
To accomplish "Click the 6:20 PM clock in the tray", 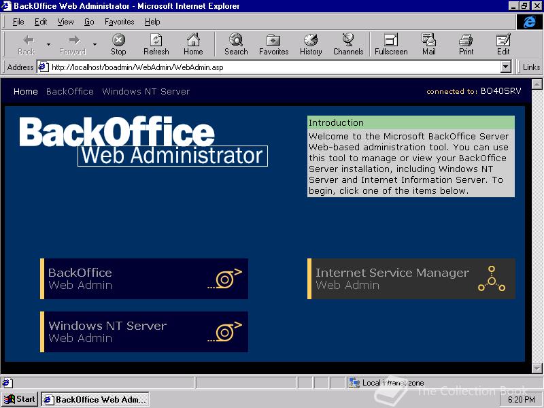I will click(522, 400).
